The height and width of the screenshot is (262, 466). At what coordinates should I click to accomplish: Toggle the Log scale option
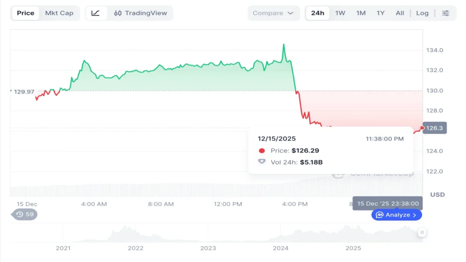point(422,13)
